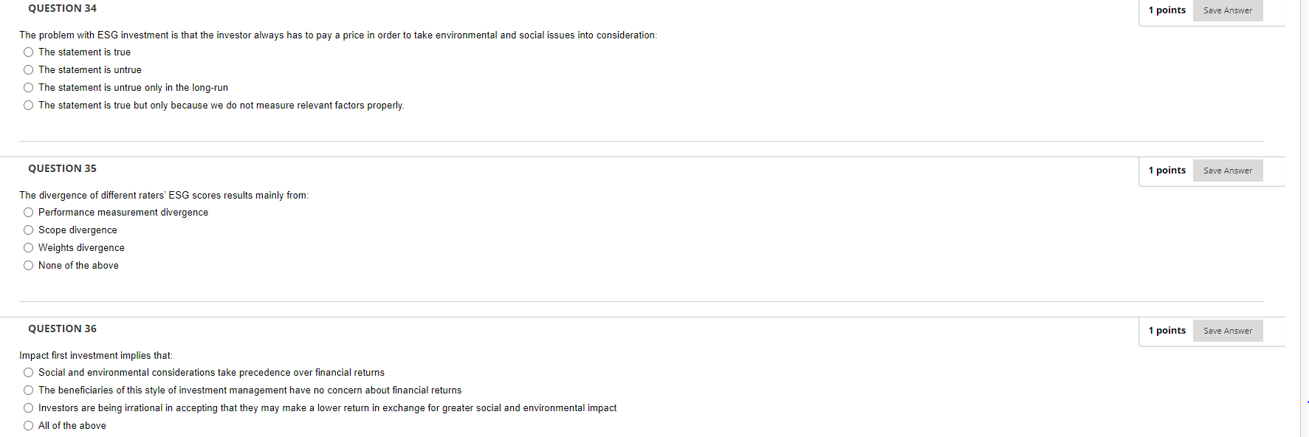Pick "All of the above" for Question 36
The width and height of the screenshot is (1309, 437).
[x=28, y=425]
